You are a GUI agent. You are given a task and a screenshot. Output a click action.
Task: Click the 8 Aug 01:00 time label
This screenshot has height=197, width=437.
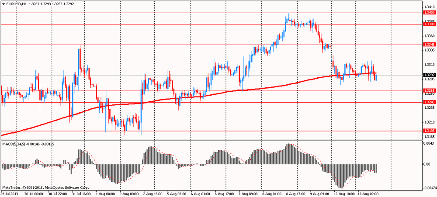coord(271,194)
